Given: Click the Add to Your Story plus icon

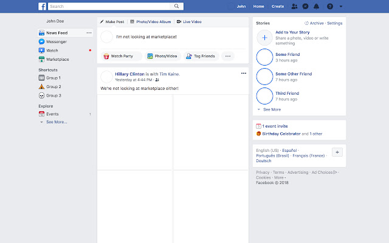Looking at the screenshot, I should (264, 38).
